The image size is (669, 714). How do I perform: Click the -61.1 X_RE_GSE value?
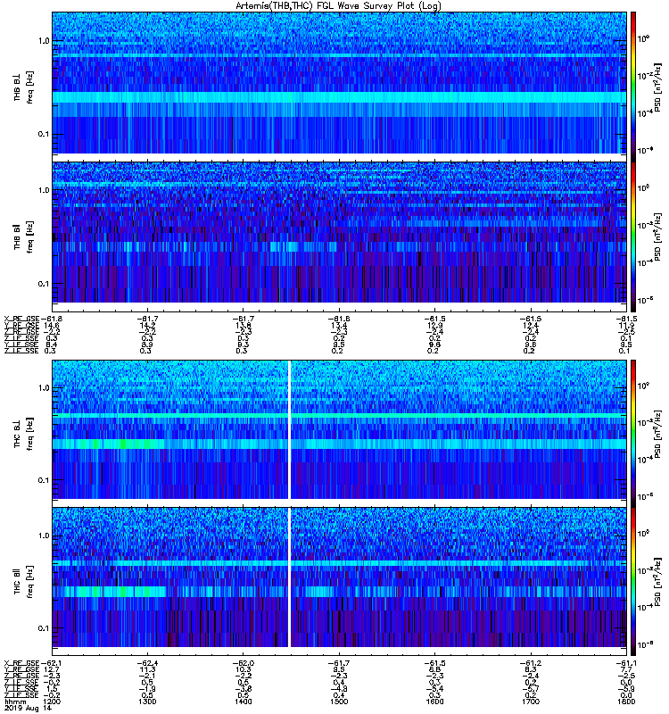(626, 663)
